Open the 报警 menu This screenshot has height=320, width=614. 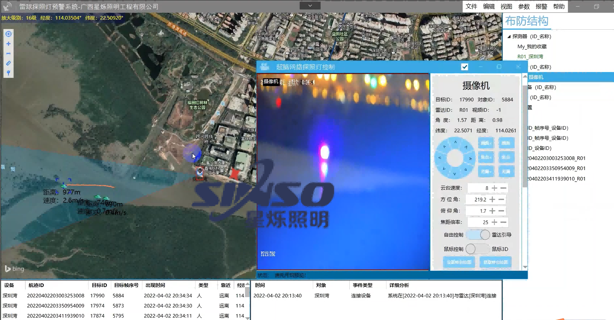[541, 6]
